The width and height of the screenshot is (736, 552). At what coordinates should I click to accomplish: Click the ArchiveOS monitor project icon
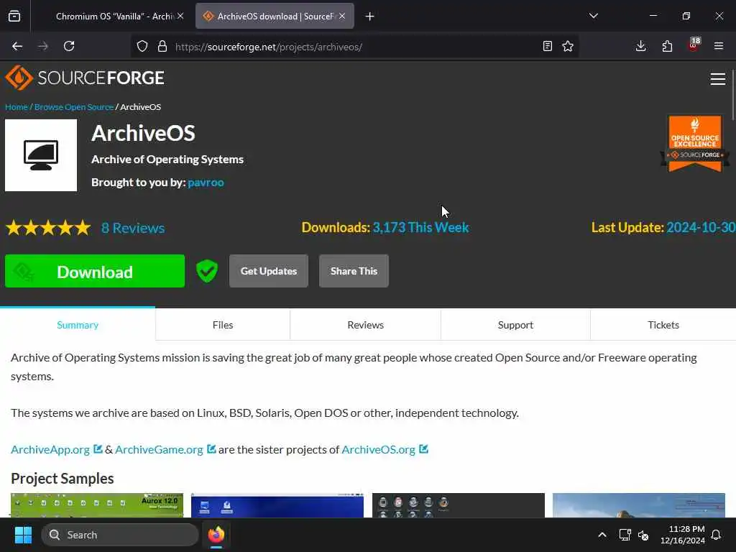(x=41, y=155)
